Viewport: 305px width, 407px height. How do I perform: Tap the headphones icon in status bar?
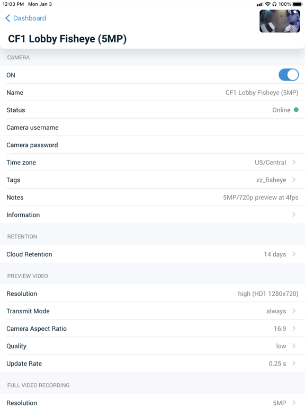tap(274, 4)
